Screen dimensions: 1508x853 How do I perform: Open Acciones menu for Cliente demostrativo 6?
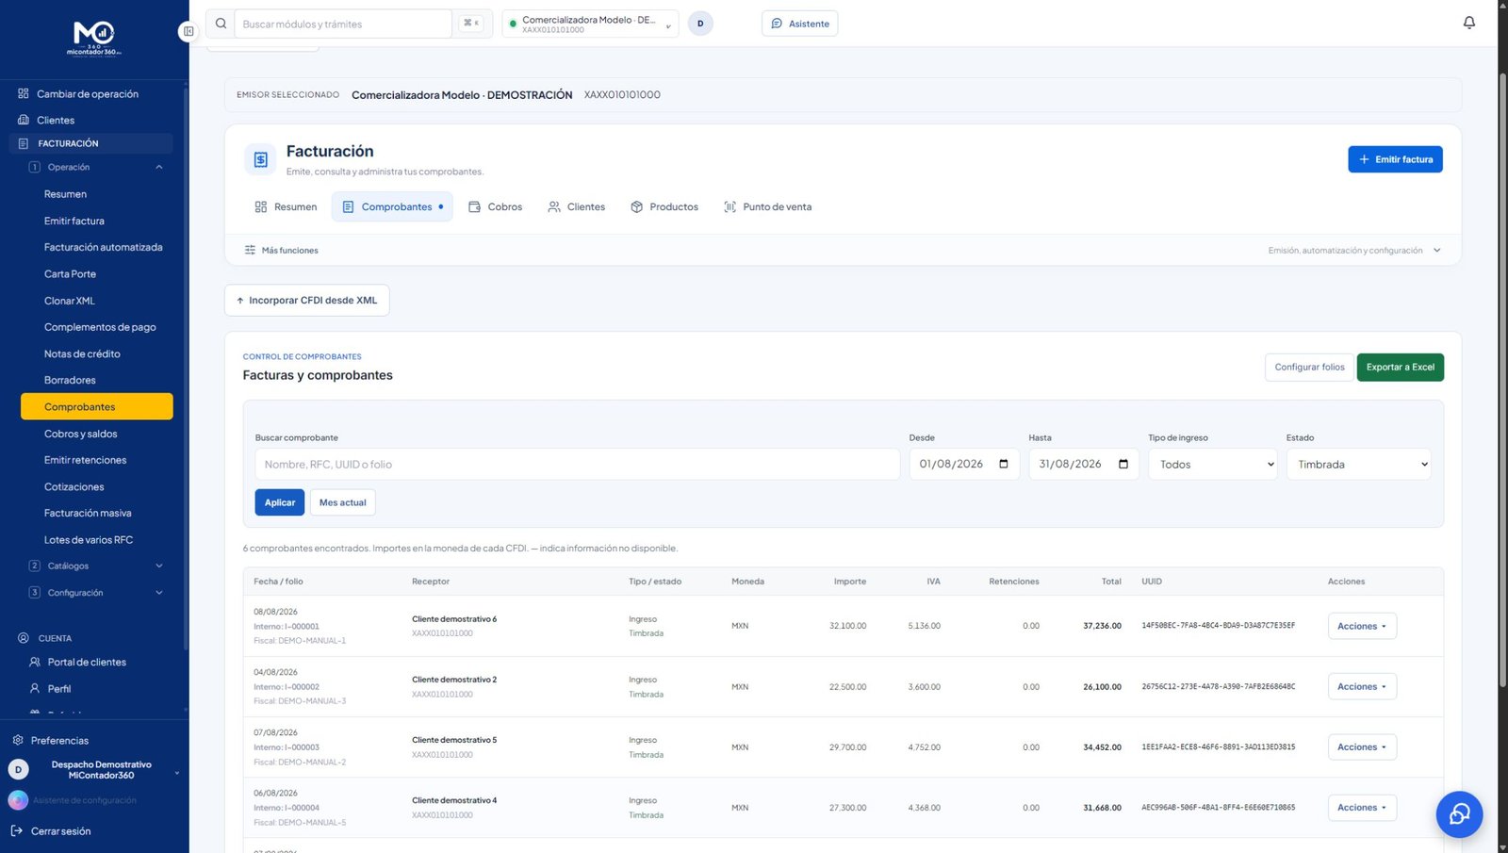1362,626
